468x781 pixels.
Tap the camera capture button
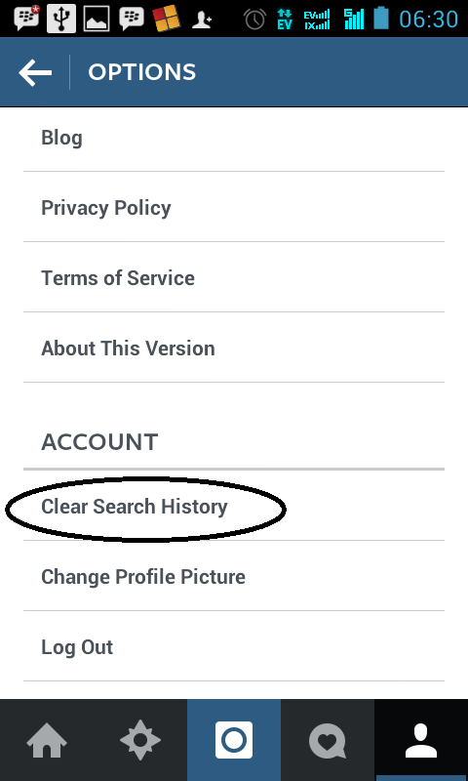tap(234, 740)
